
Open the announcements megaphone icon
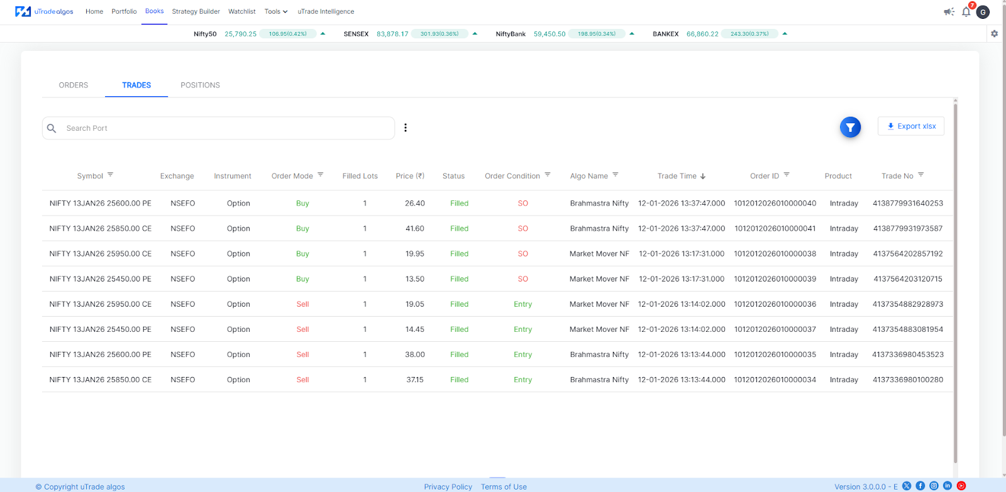(x=949, y=12)
